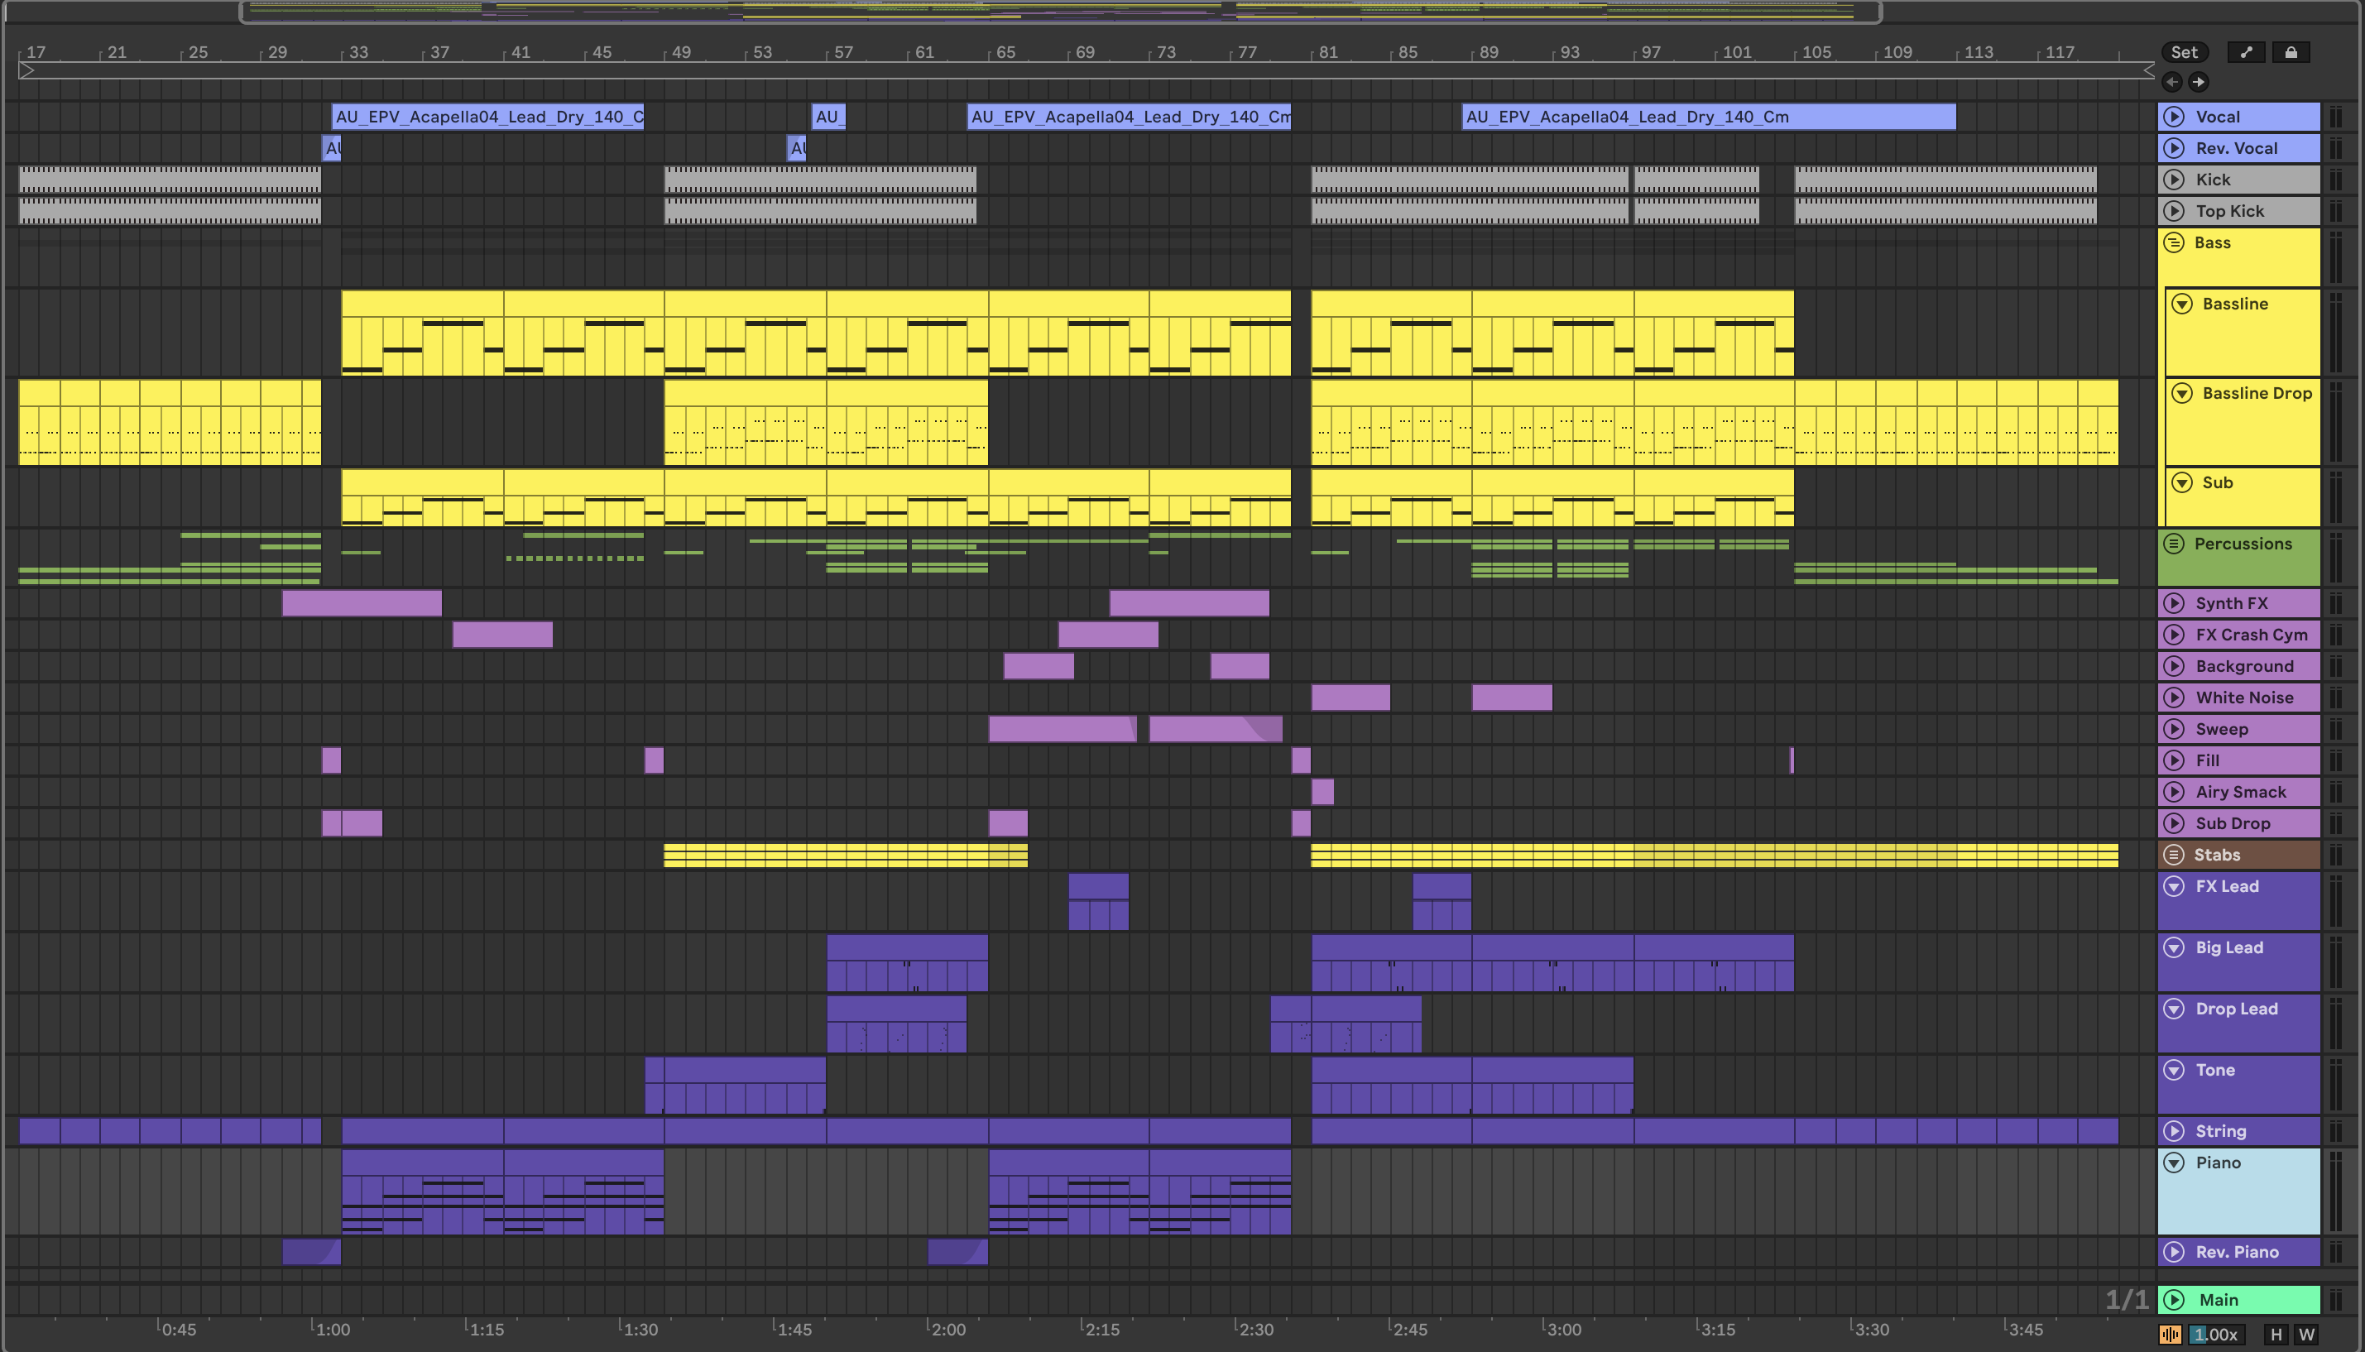This screenshot has width=2365, height=1352.
Task: Jump to next locator arrow
Action: [x=2198, y=82]
